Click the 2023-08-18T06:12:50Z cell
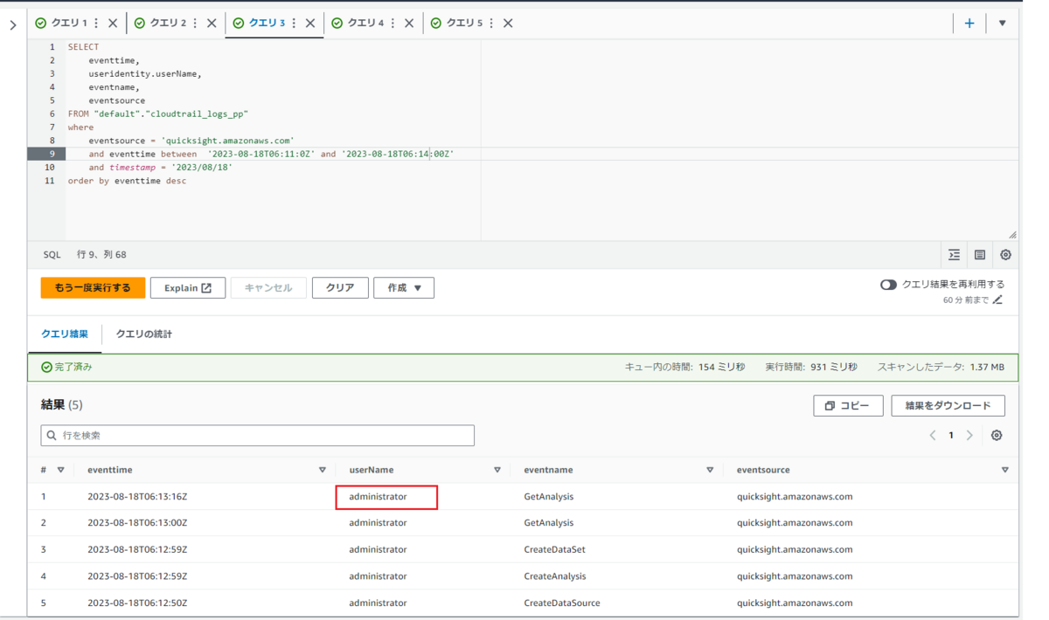 coord(137,603)
